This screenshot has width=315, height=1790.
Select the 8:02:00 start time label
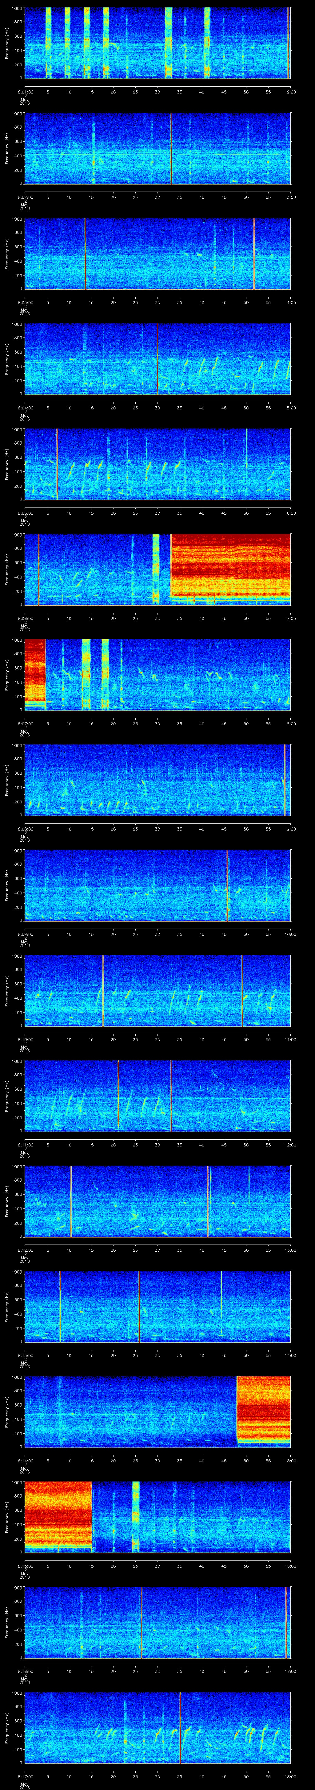(x=25, y=197)
